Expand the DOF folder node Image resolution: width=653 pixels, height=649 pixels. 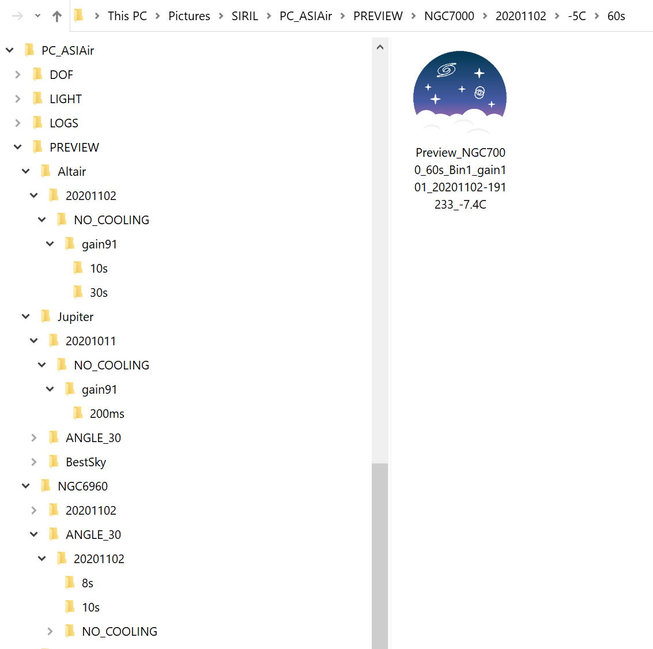(17, 74)
